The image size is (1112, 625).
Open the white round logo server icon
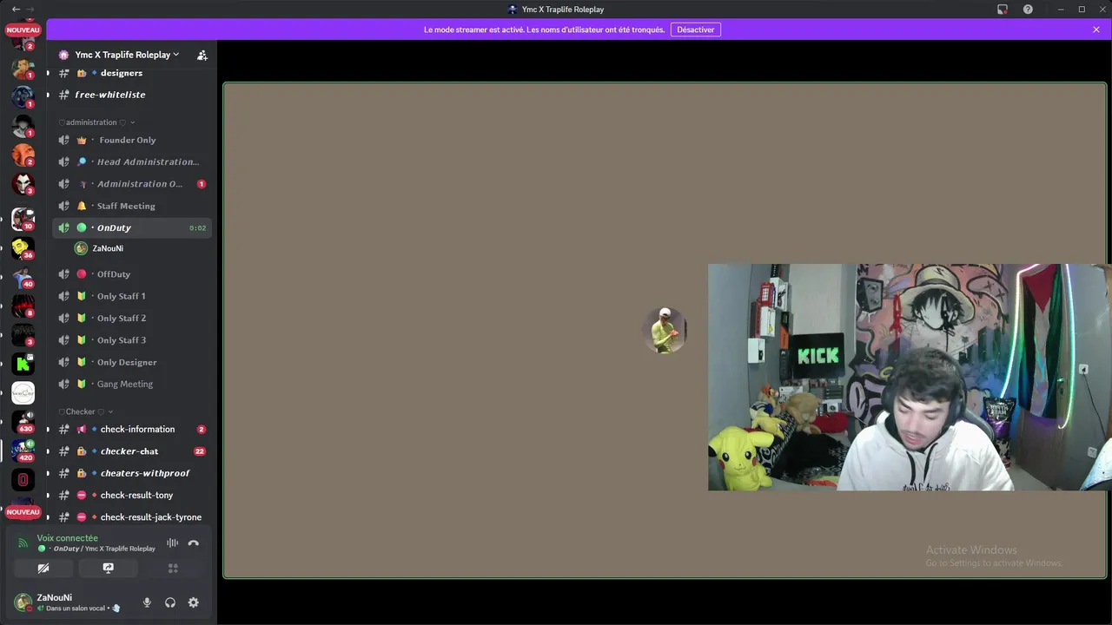point(23,392)
